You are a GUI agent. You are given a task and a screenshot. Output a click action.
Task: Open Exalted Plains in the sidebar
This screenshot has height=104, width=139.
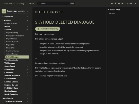tap(10, 79)
